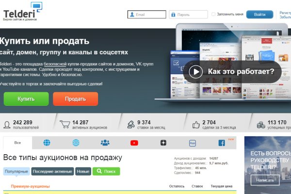Click the green 'Поиск' button
Image resolution: width=291 pixels, height=194 pixels.
[106, 172]
